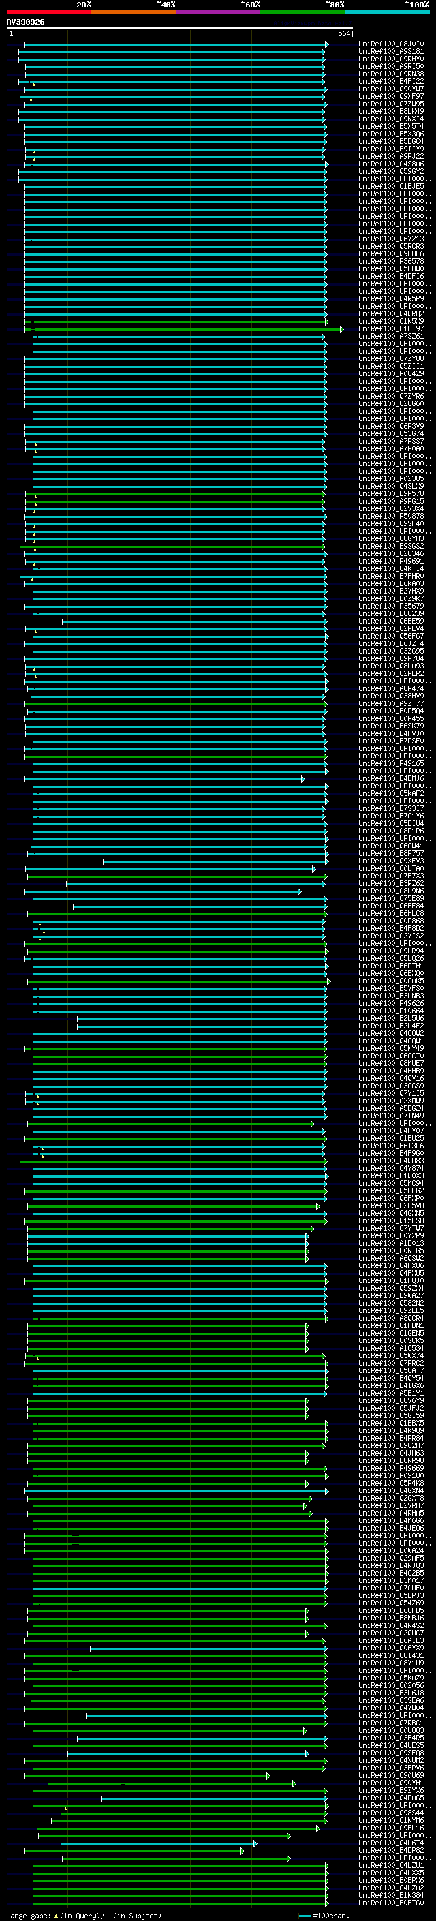This screenshot has height=1921, width=436.
Task: Open hit UniRef100_A8J0I0
Action: coord(391,44)
